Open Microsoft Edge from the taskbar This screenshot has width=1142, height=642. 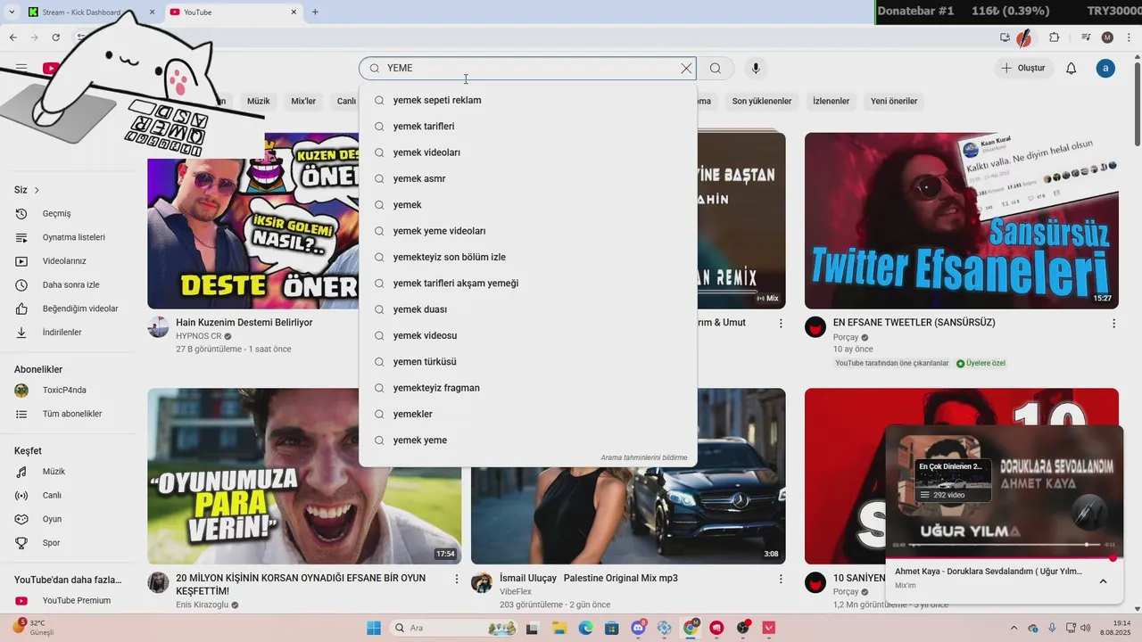point(585,628)
